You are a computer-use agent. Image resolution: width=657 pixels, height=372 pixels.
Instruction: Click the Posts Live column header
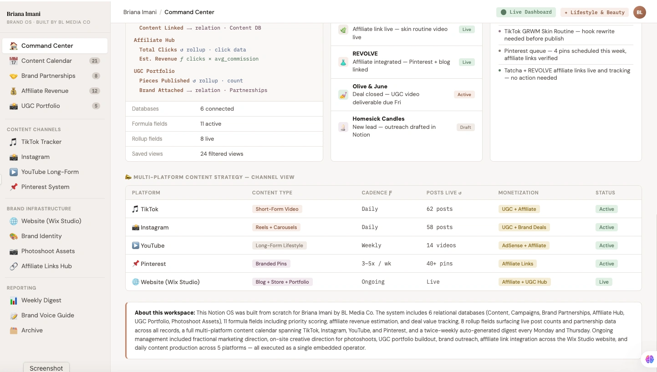click(444, 193)
